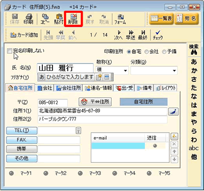Click the カード追加 add card button

click(24, 35)
